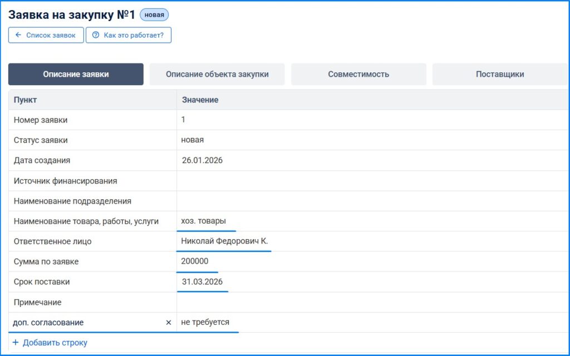The image size is (570, 356).
Task: Click the Примечание label
Action: click(37, 302)
